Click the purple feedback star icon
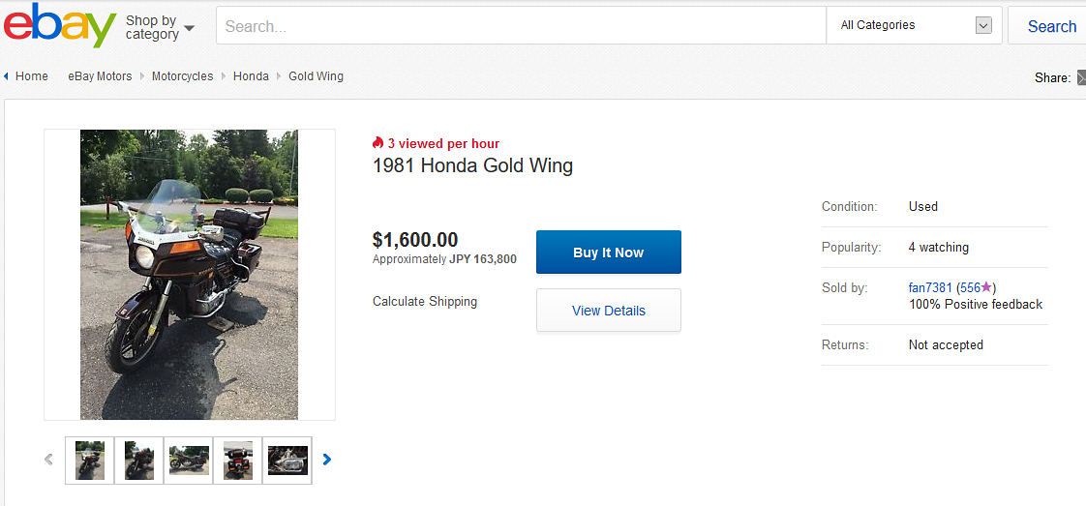The image size is (1086, 506). (986, 287)
